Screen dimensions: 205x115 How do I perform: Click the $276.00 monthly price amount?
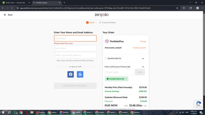tap(143, 87)
